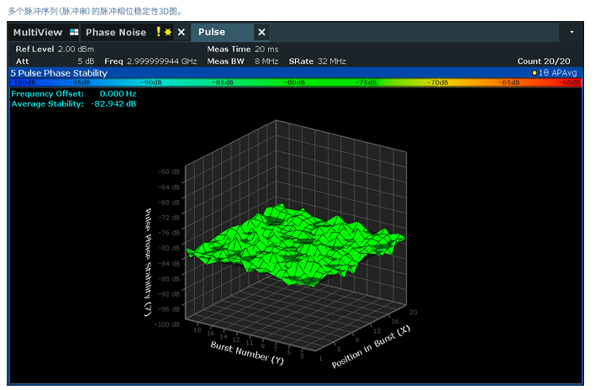This screenshot has height=390, width=595.
Task: Open the MultiView tab
Action: click(39, 32)
